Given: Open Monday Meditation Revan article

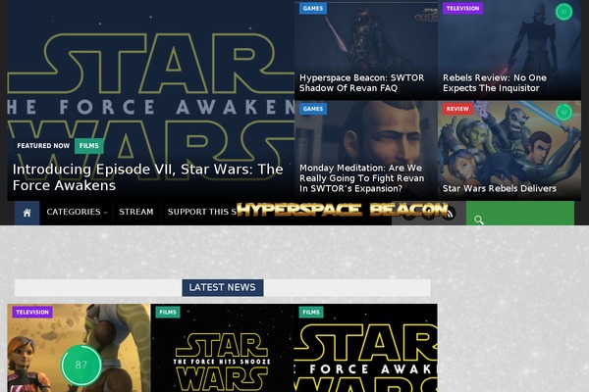Looking at the screenshot, I should [x=361, y=178].
